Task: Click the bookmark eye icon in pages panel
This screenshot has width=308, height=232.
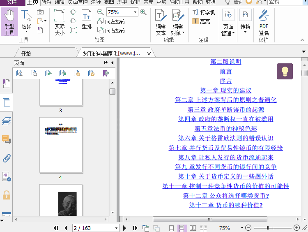Action: pos(106,73)
